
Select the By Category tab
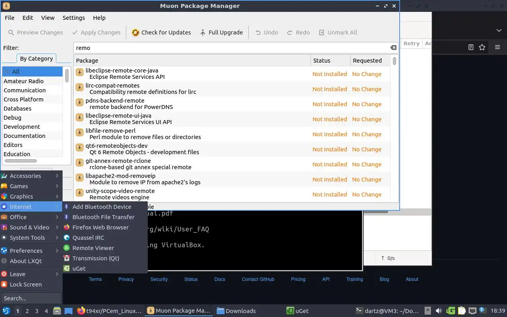click(x=36, y=58)
